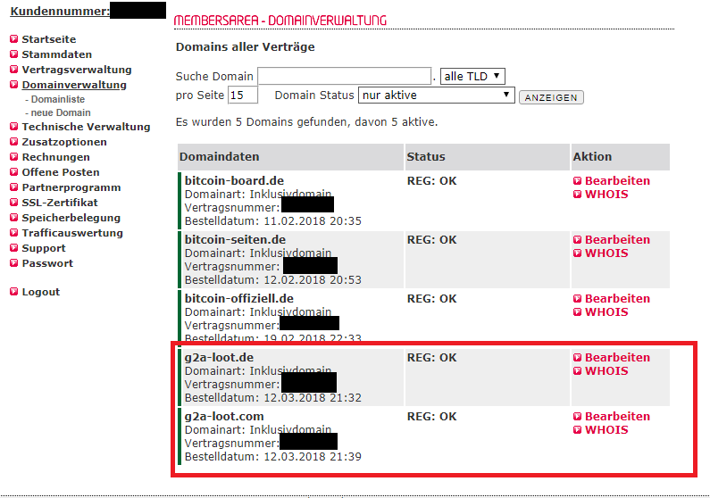Click the arrow icon beside Logout
Viewport: 710px width, 498px height.
(13, 293)
